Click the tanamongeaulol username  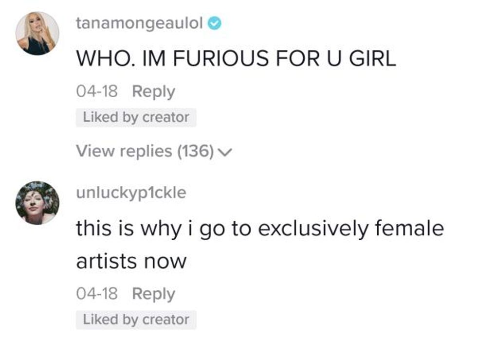pos(139,24)
